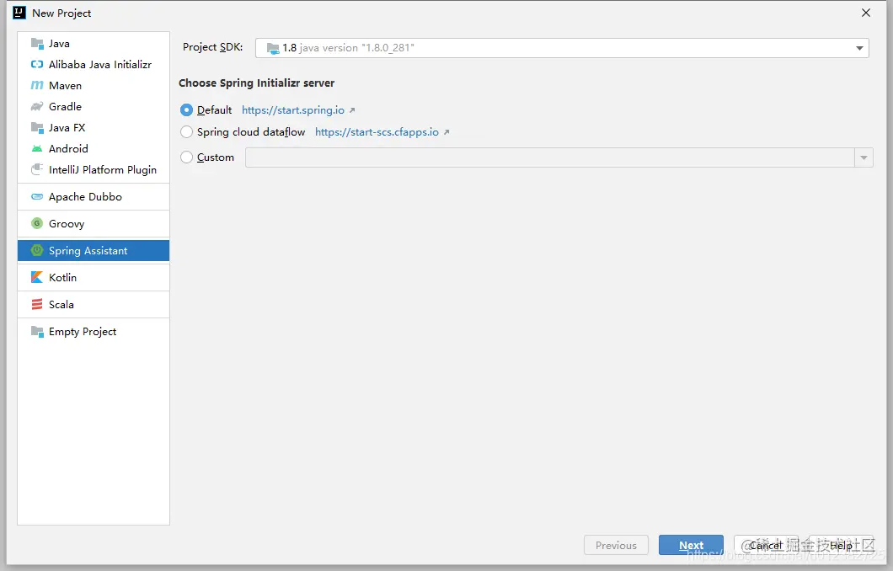Viewport: 893px width, 571px height.
Task: Click the Java folder icon in sidebar
Action: coord(37,43)
